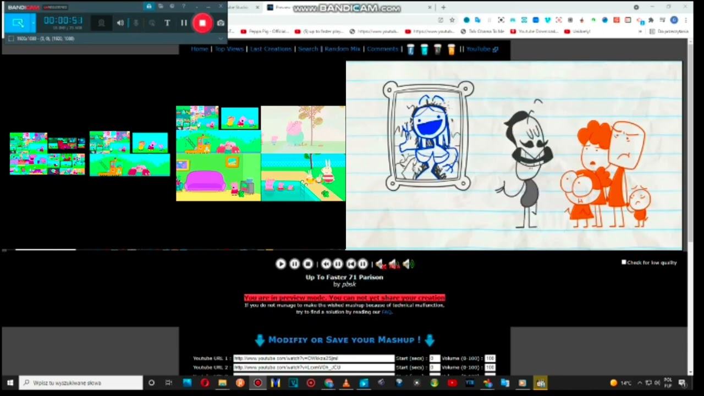Toggle Bandicam webcam overlay icon
Viewport: 704px width, 396px height.
point(101,23)
